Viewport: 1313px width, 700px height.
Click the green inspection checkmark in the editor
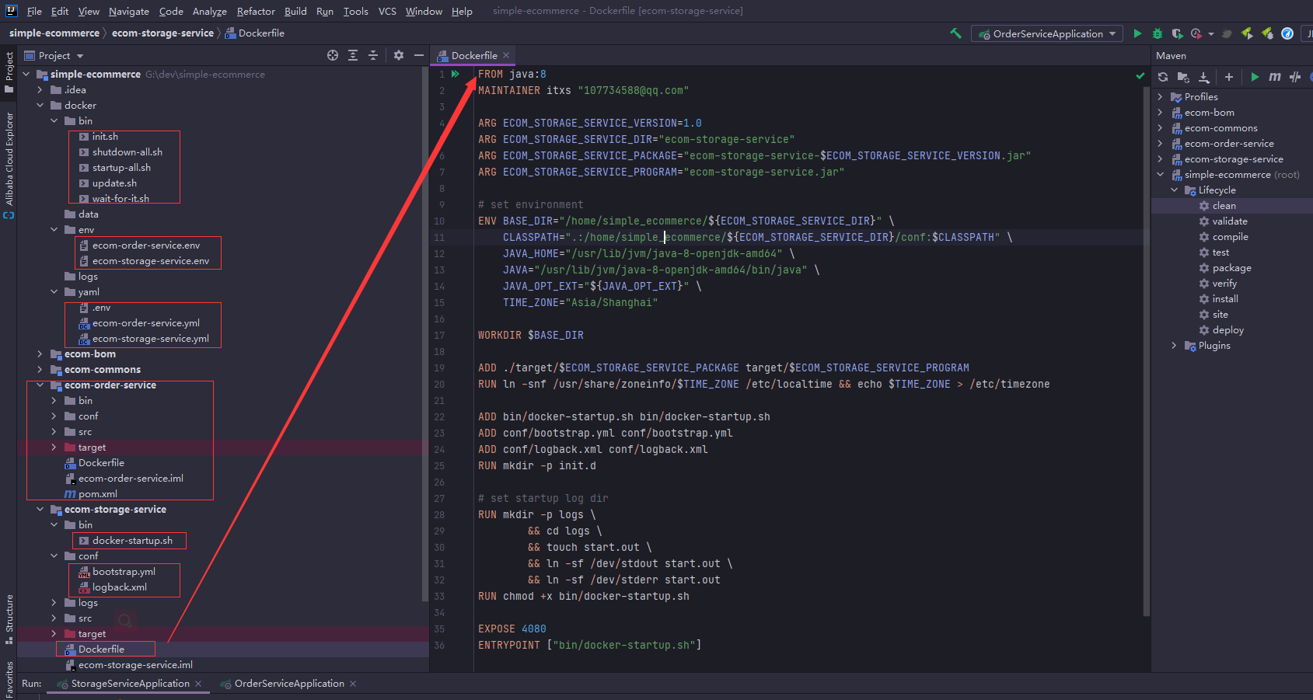click(x=1140, y=75)
